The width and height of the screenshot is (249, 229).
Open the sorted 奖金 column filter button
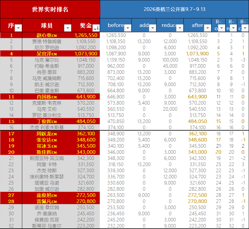click(x=96, y=28)
